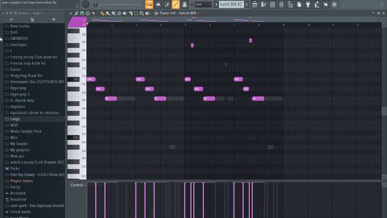The width and height of the screenshot is (387, 218).
Task: Adjust the horizontal slider beside the knob
Action: [x=118, y=4]
